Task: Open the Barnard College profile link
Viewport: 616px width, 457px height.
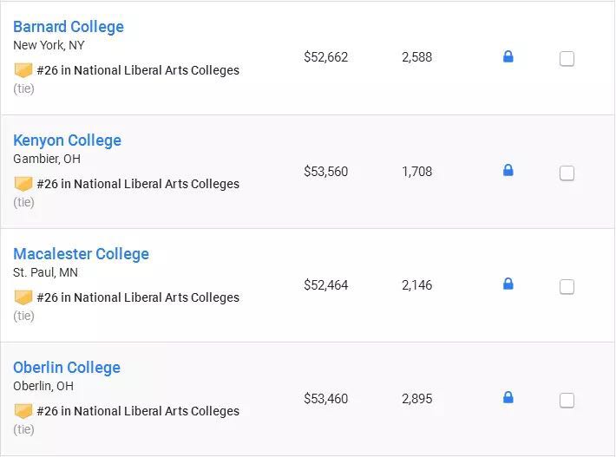Action: click(69, 27)
